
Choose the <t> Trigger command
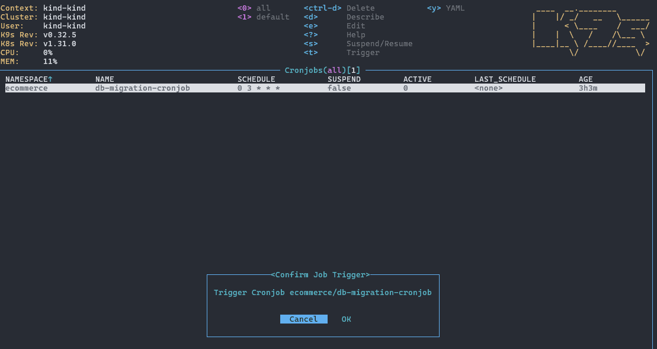pos(341,52)
